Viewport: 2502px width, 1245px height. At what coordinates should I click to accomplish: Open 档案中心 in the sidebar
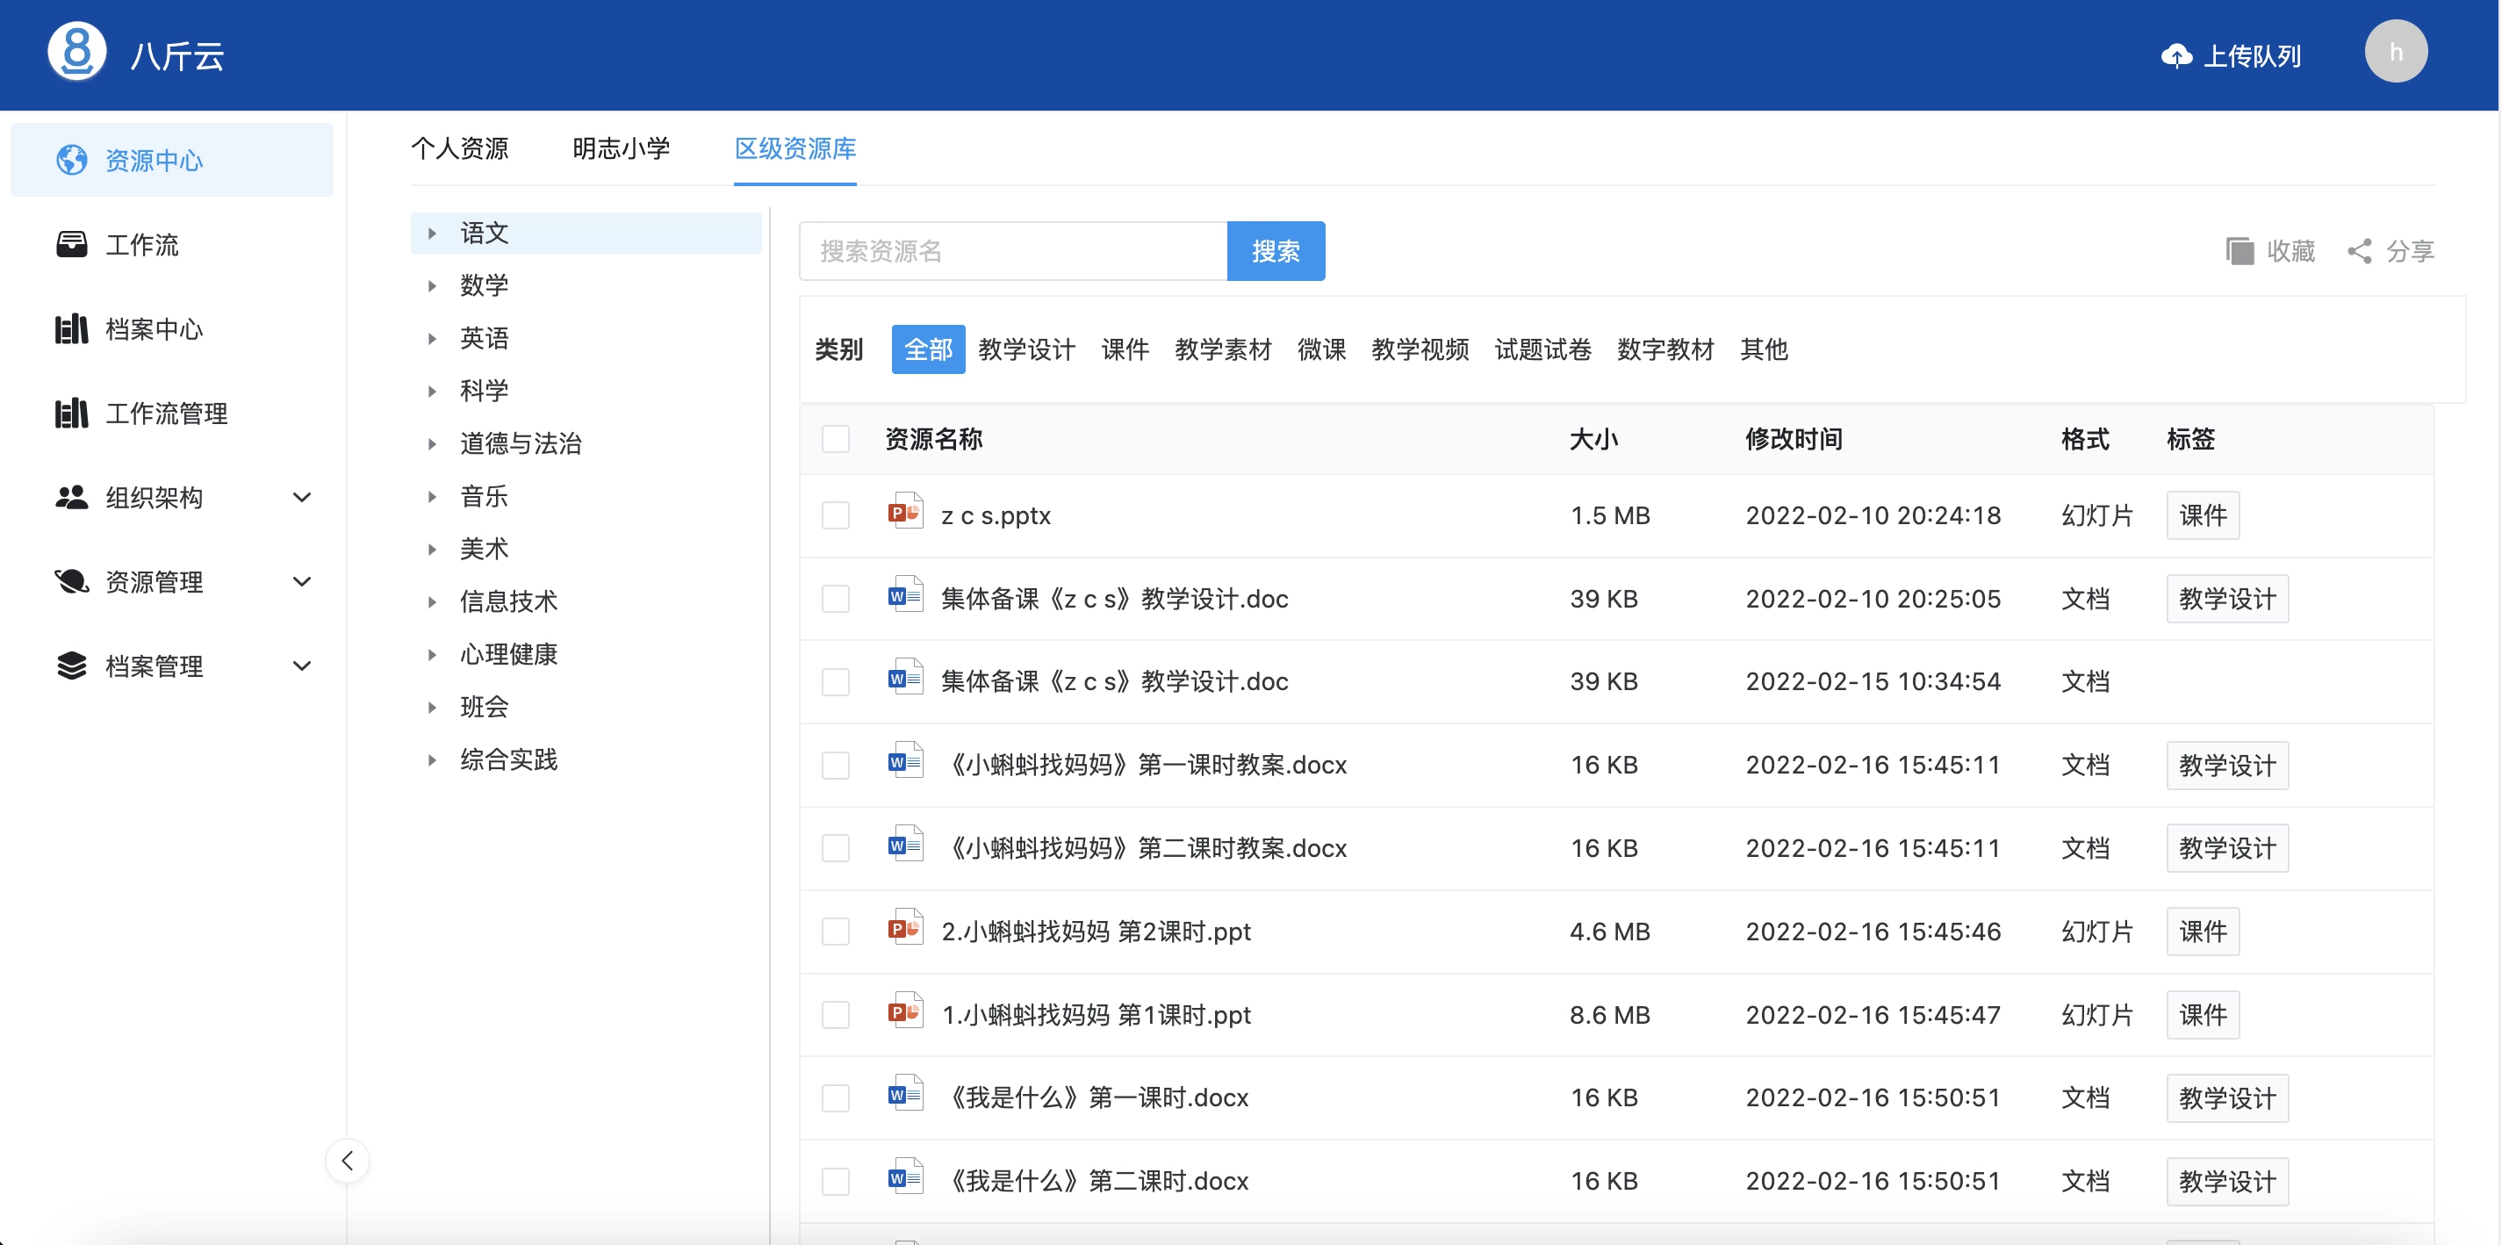[154, 329]
